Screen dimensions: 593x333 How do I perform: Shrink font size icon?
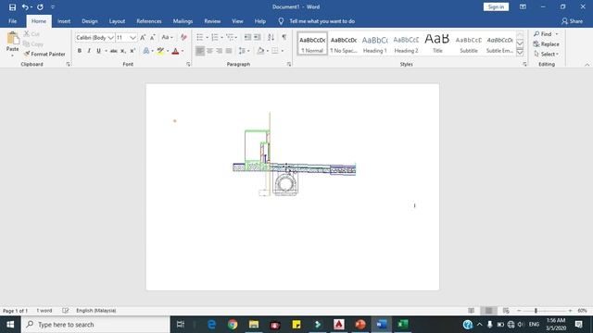click(152, 37)
